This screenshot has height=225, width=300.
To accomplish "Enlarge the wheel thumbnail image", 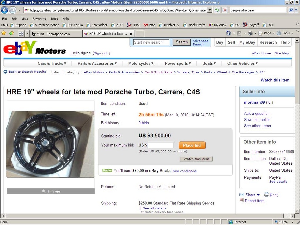I will (51, 191).
